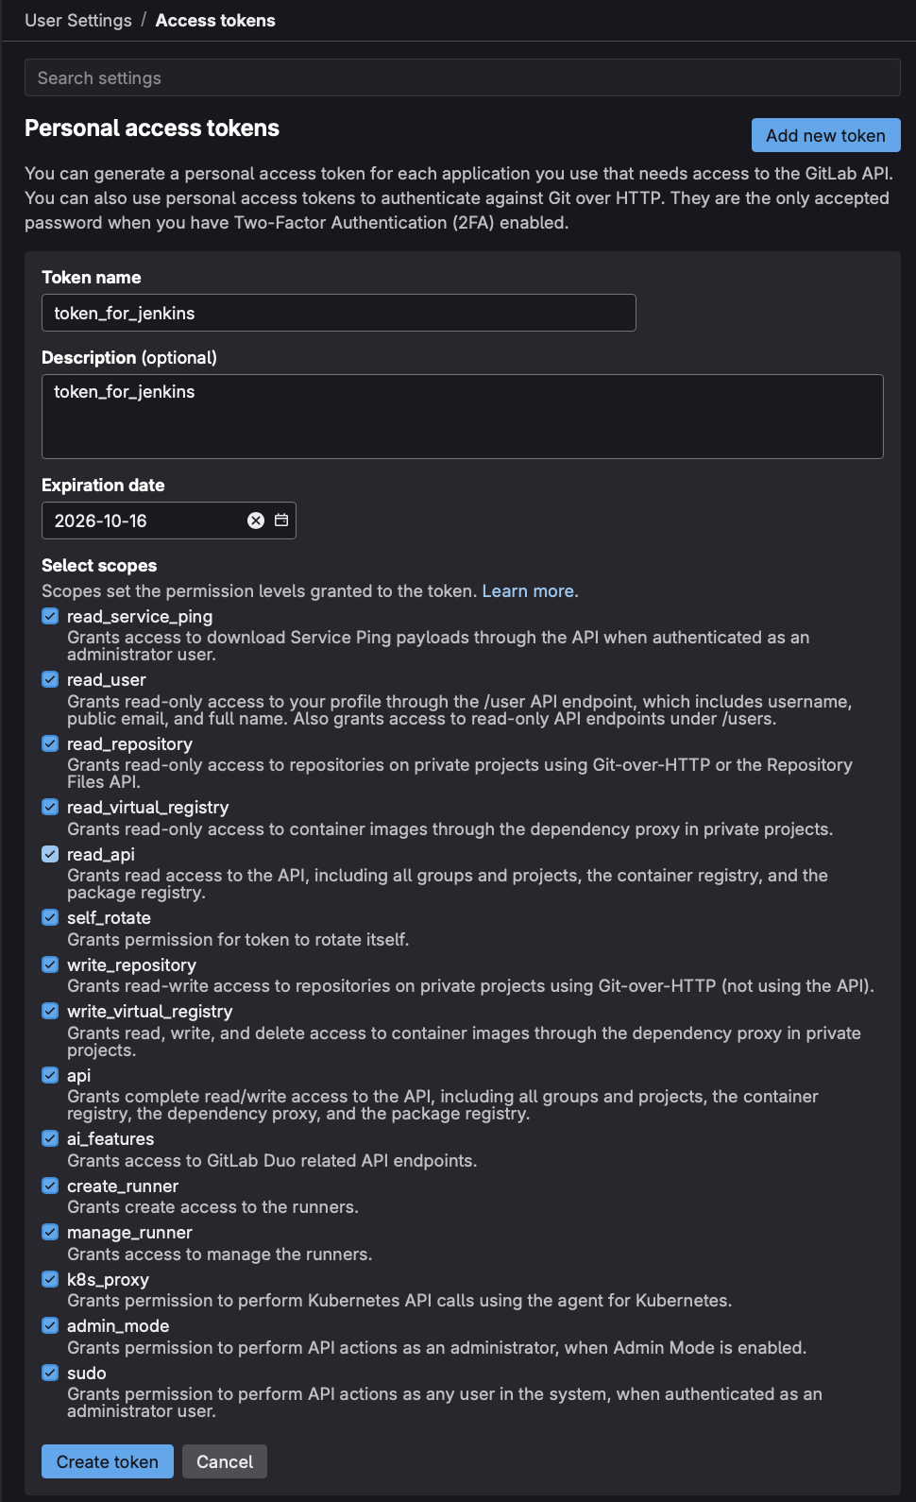Uncheck the read_virtual_registry scope

click(50, 807)
